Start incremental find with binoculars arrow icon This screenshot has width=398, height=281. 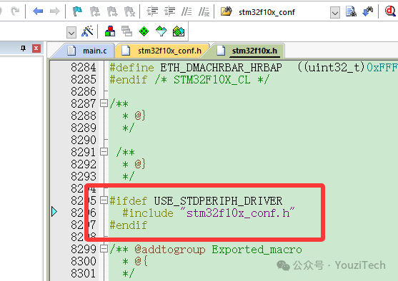(x=367, y=11)
